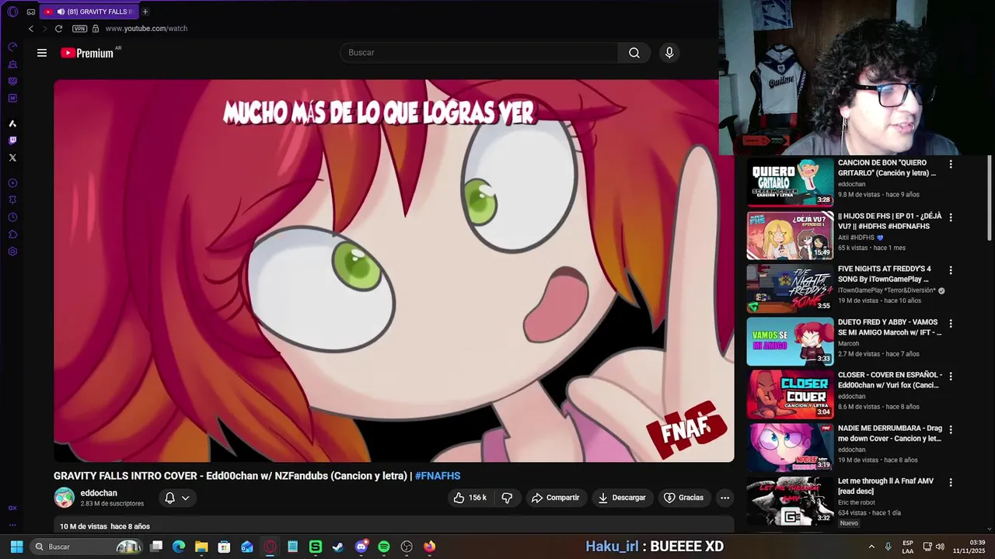Open File Explorer from taskbar

[201, 547]
